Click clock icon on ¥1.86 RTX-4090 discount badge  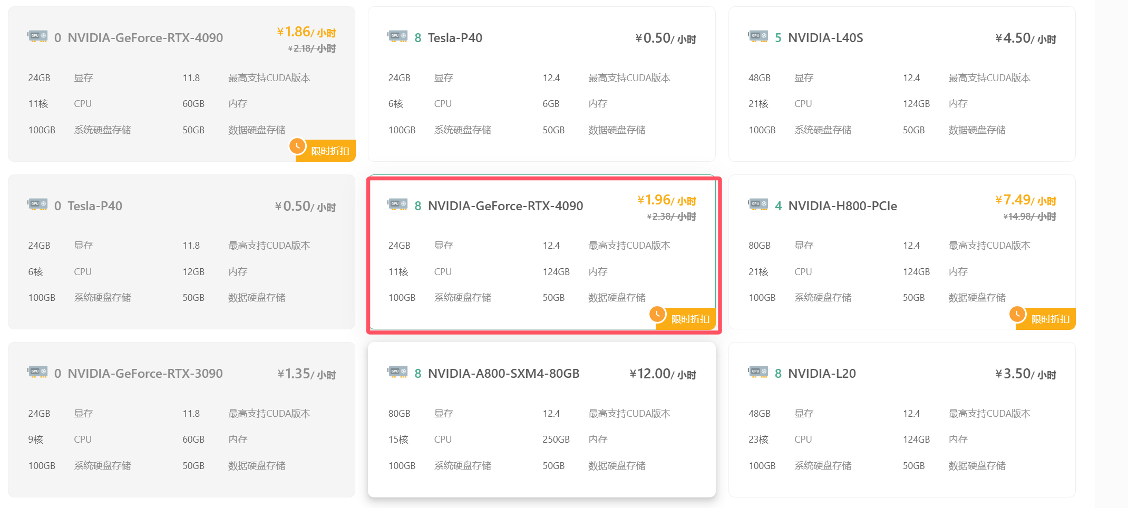298,146
